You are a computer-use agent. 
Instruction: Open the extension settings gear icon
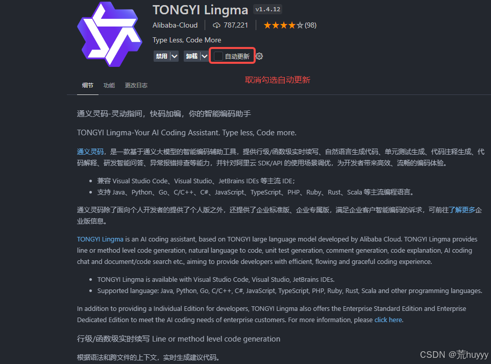tap(259, 56)
